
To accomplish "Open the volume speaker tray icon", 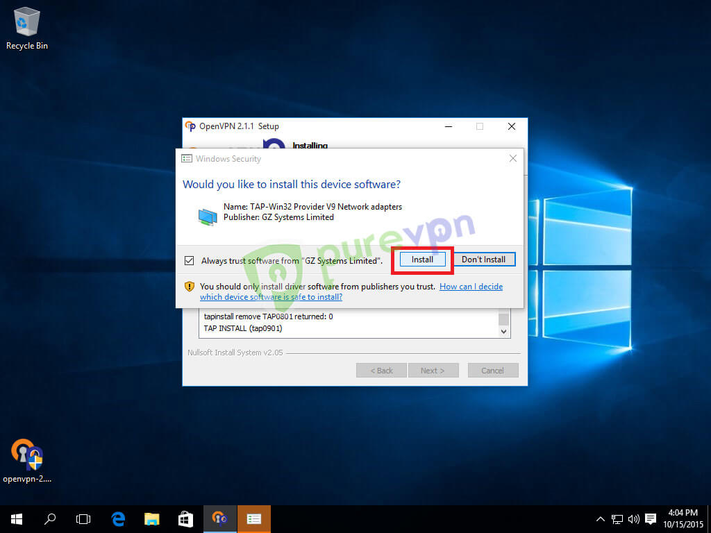I will pyautogui.click(x=633, y=519).
